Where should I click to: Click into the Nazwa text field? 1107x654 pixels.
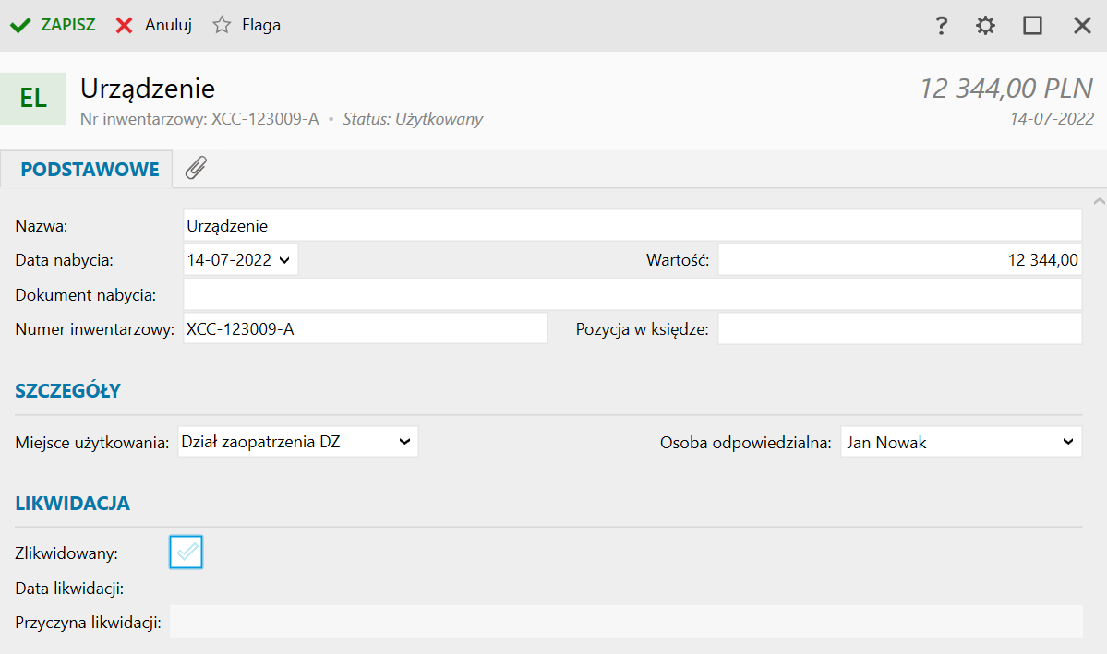632,225
